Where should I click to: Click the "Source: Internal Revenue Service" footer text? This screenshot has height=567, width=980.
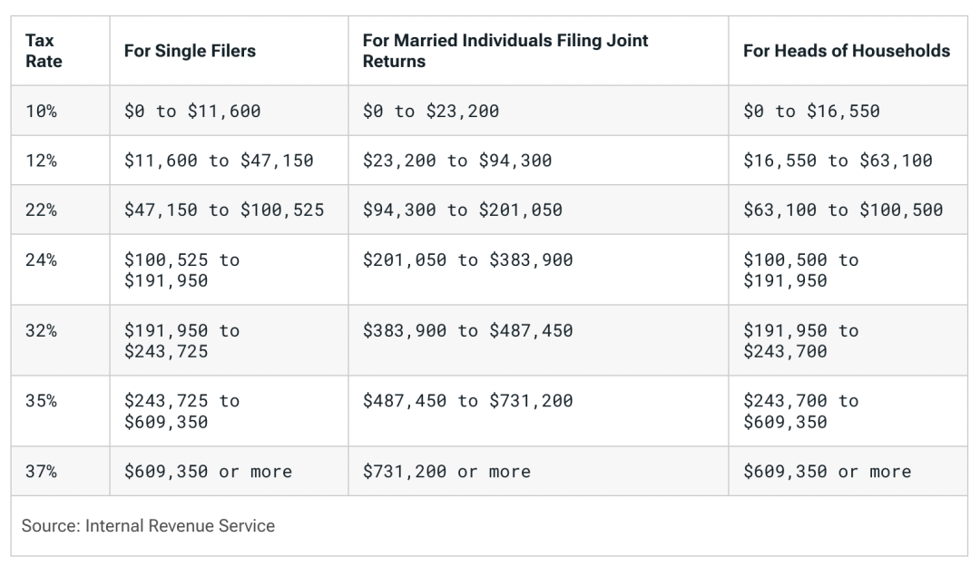pos(150,526)
